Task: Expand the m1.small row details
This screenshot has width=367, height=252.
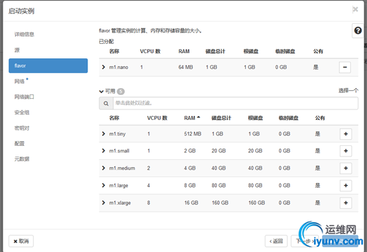Action: click(x=103, y=151)
